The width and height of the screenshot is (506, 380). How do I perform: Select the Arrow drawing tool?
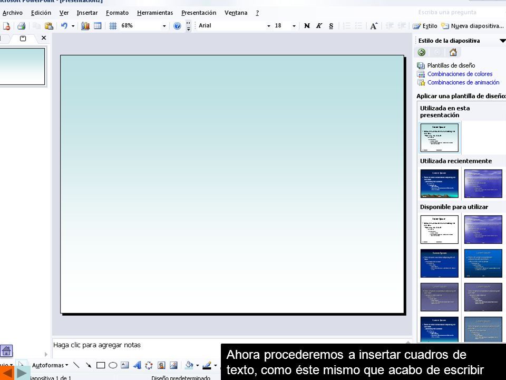(89, 365)
